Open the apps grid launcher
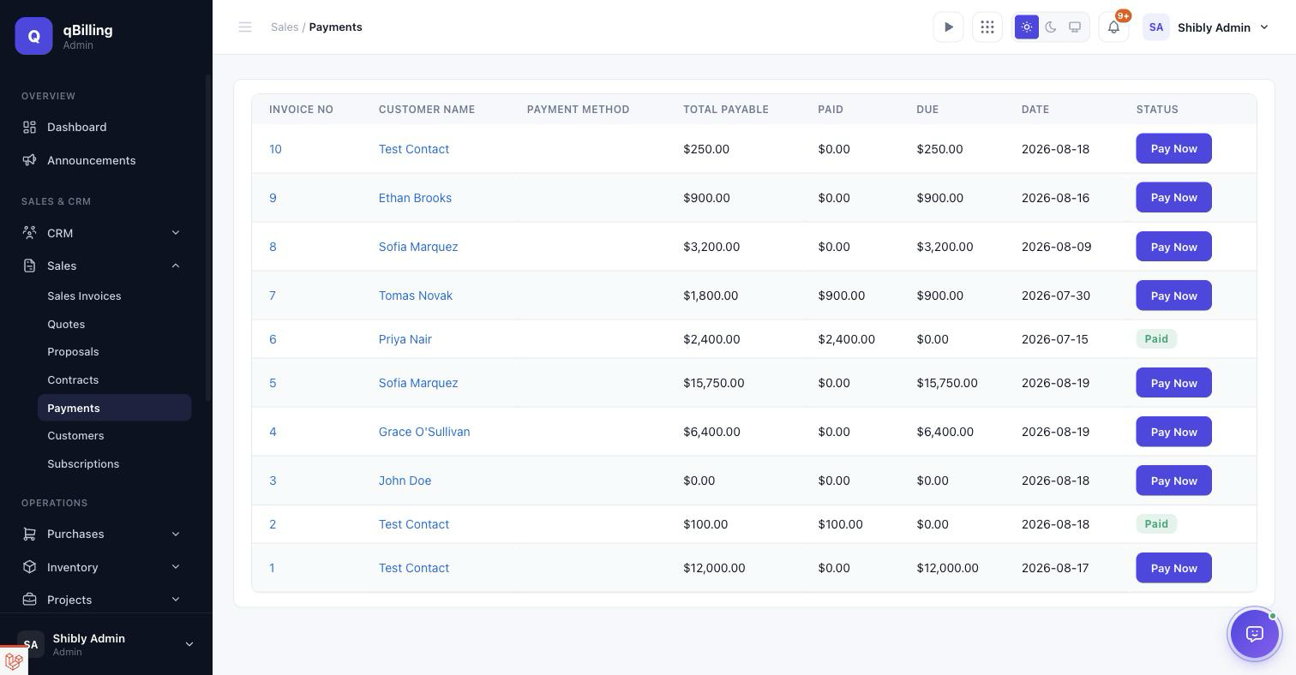The image size is (1296, 675). click(x=987, y=27)
